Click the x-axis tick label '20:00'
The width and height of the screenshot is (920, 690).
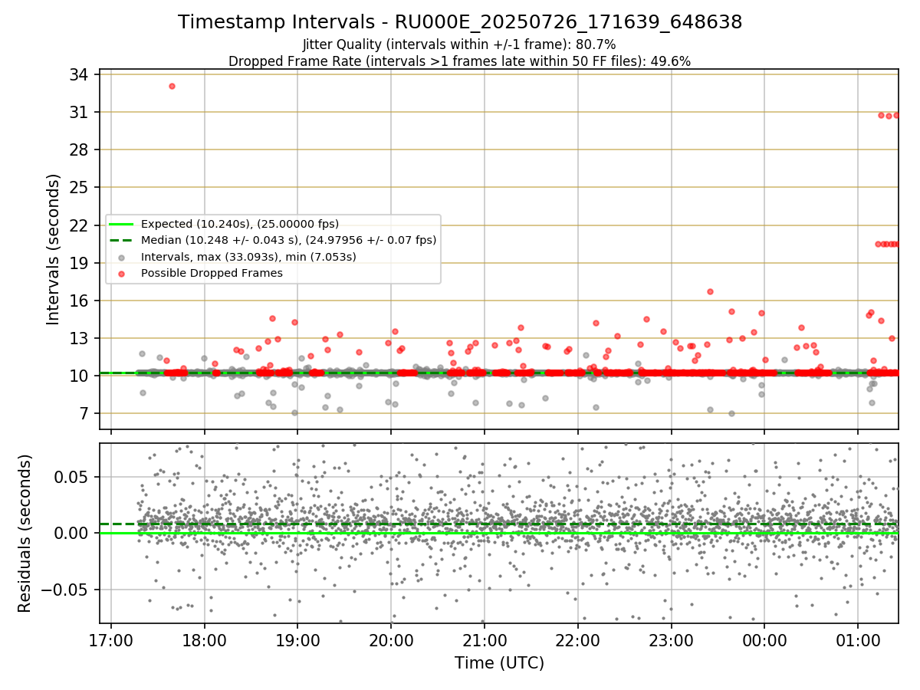[x=391, y=639]
